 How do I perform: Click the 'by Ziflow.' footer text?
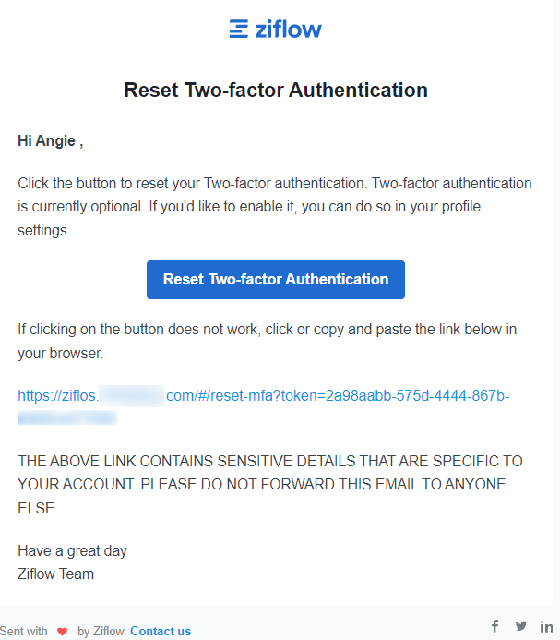pyautogui.click(x=101, y=632)
